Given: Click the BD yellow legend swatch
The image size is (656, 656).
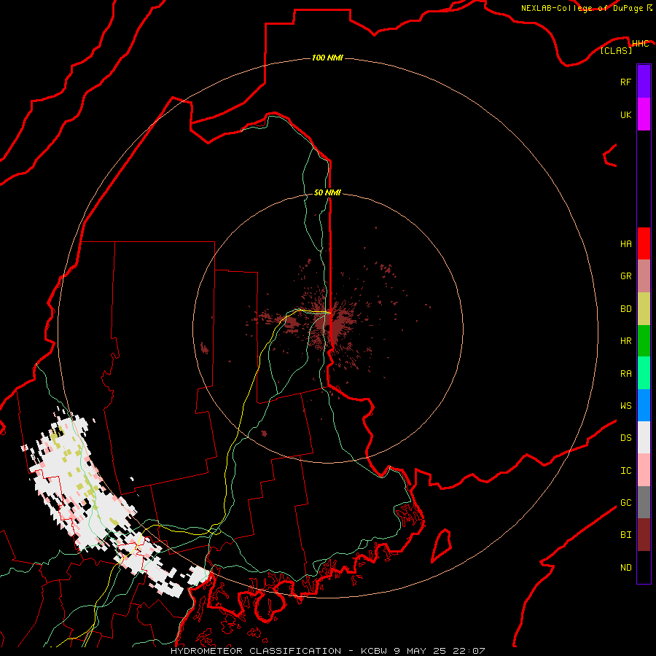Looking at the screenshot, I should pyautogui.click(x=644, y=308).
